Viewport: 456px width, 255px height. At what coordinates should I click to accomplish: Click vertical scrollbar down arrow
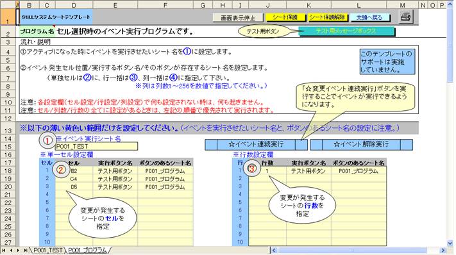pos(450,243)
